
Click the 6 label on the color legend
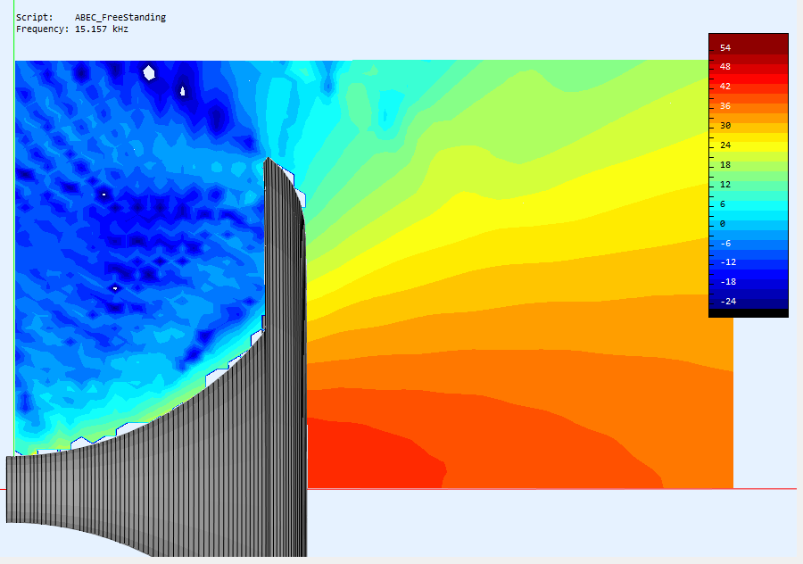coord(723,203)
